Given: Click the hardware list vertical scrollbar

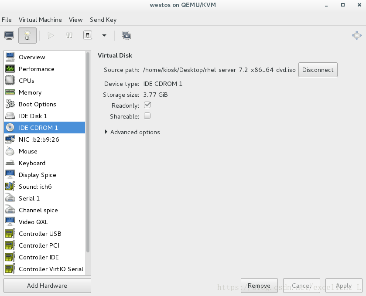Looking at the screenshot, I should [88, 152].
